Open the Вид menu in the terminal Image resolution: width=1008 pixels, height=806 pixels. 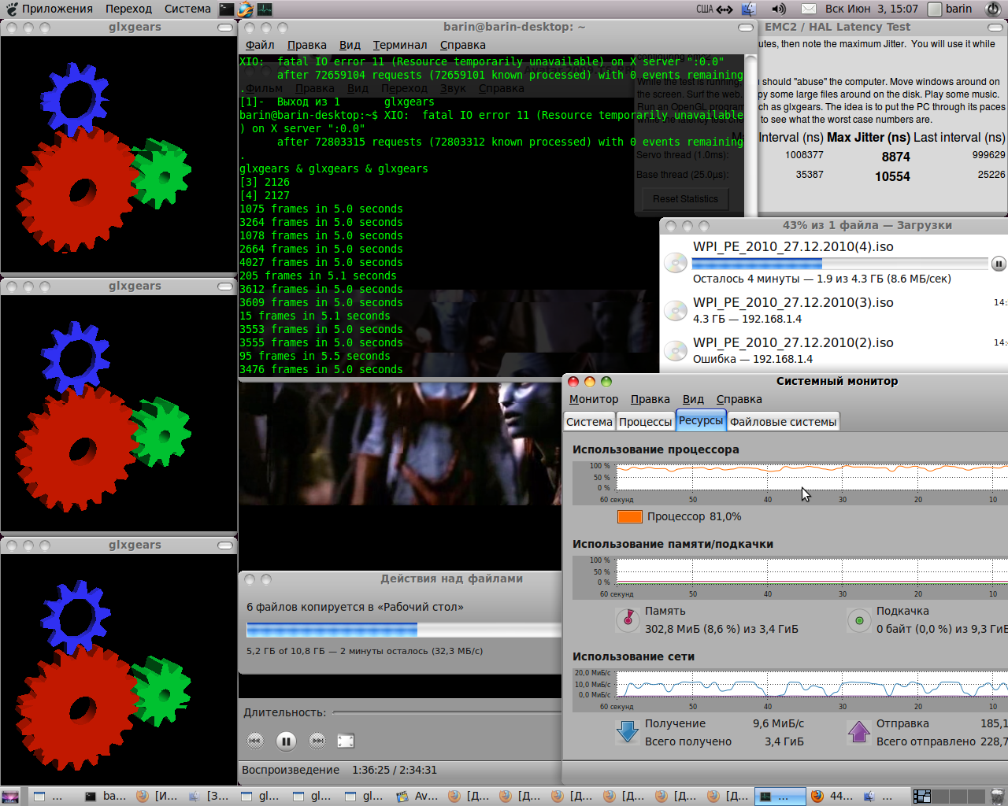point(350,45)
